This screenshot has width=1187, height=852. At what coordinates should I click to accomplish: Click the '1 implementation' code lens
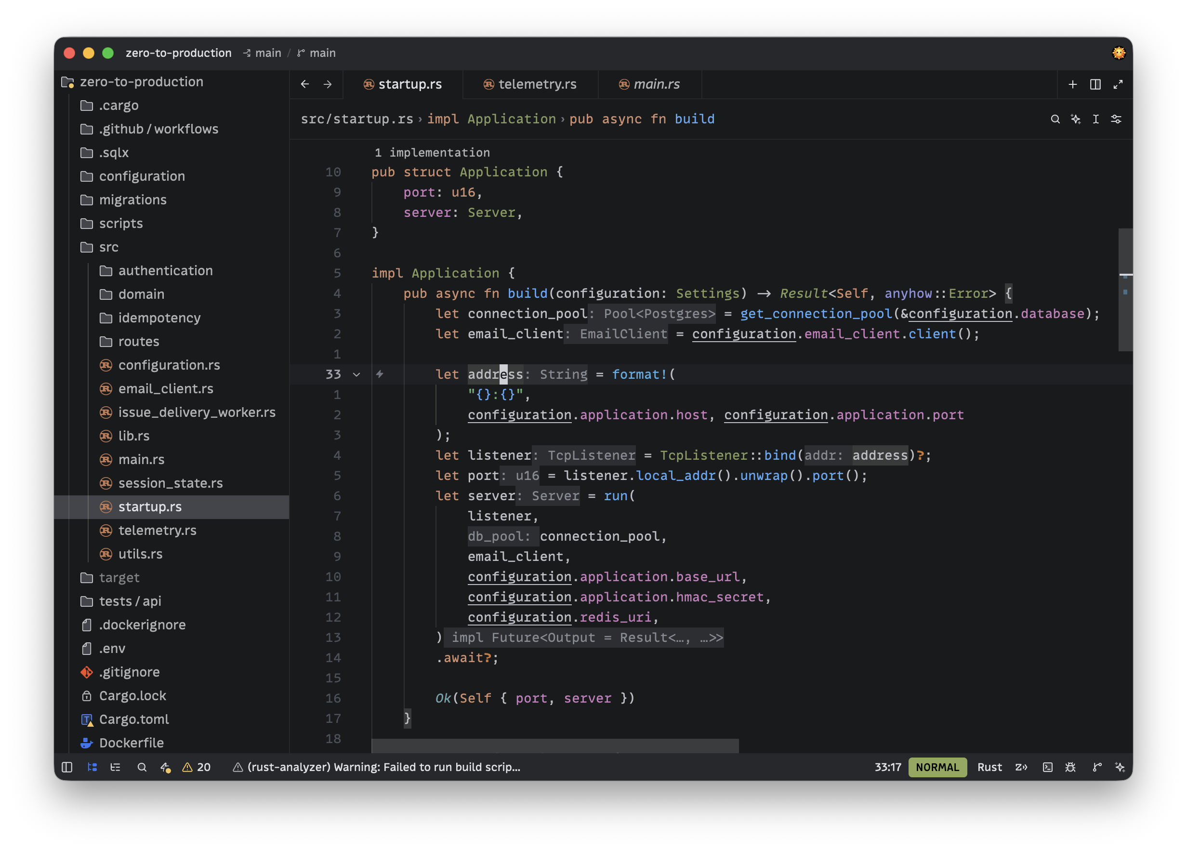(432, 152)
